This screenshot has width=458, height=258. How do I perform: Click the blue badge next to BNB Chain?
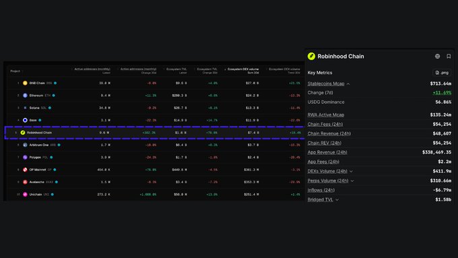[x=55, y=83]
